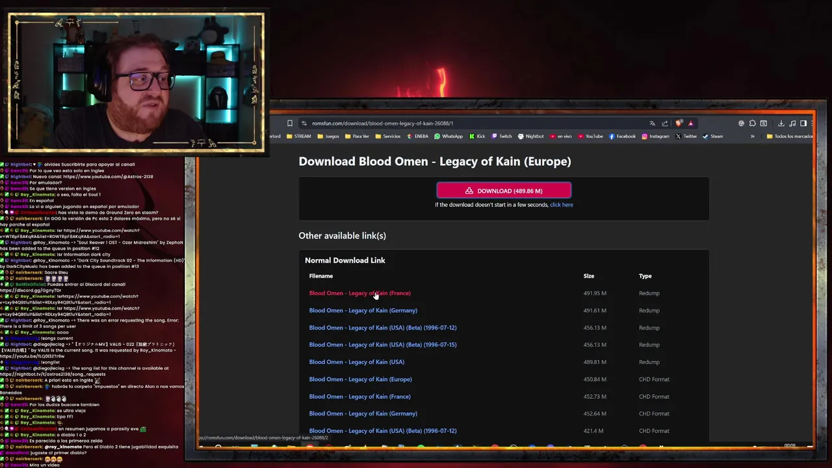Viewport: 832px width, 468px height.
Task: Click the discord.gg invite link in chat
Action: tap(31, 291)
